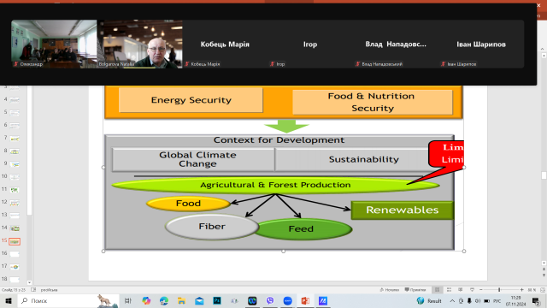
Task: Select slide 11 thumbnail
Action: [15, 190]
